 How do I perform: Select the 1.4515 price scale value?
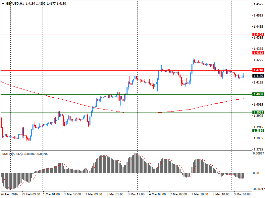tap(258, 16)
